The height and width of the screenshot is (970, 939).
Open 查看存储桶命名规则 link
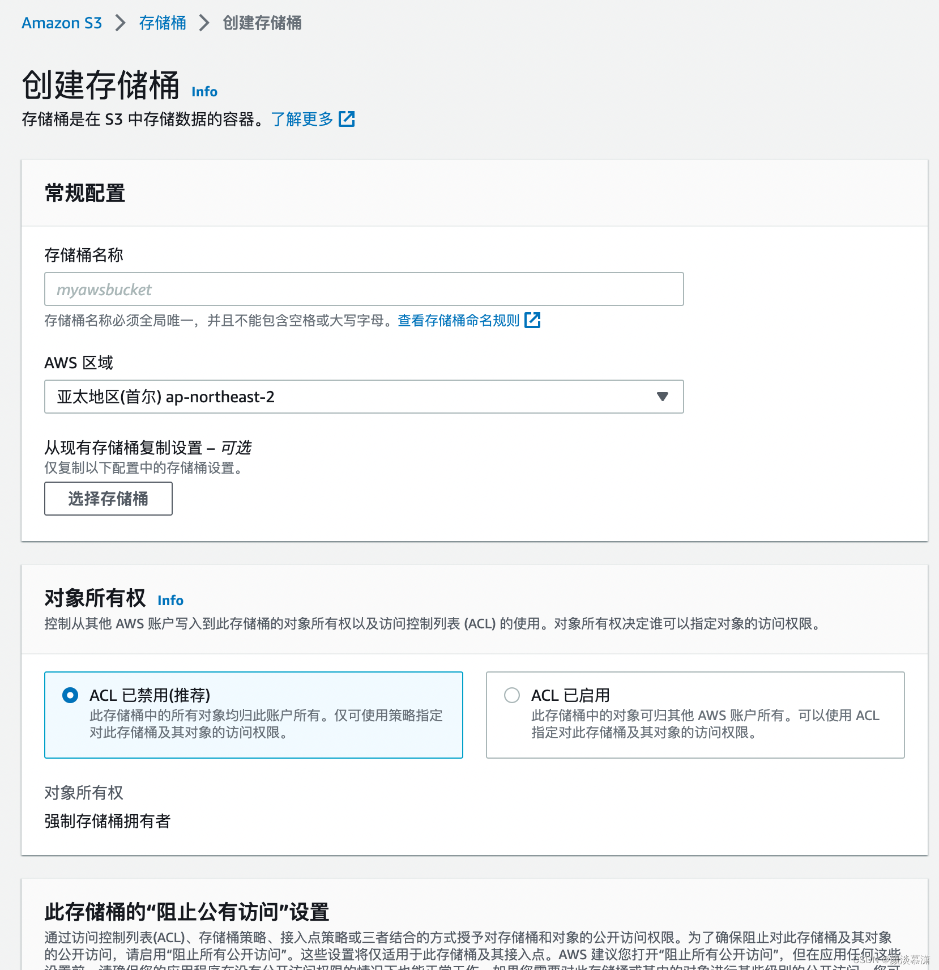point(459,321)
